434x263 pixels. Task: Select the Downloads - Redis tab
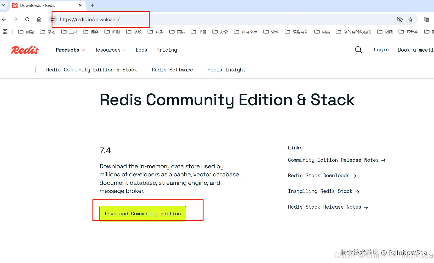click(47, 5)
